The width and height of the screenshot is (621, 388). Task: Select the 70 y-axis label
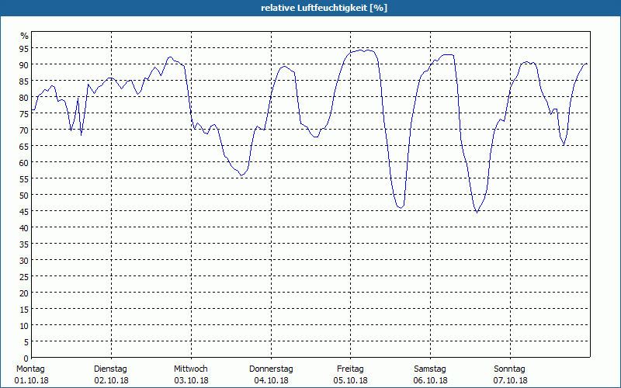[x=25, y=130]
